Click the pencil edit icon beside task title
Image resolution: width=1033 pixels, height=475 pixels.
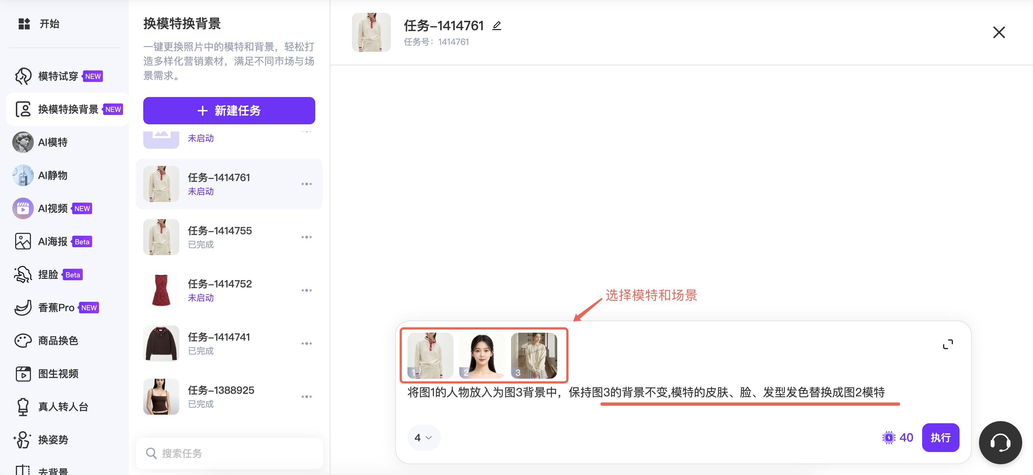click(x=496, y=26)
